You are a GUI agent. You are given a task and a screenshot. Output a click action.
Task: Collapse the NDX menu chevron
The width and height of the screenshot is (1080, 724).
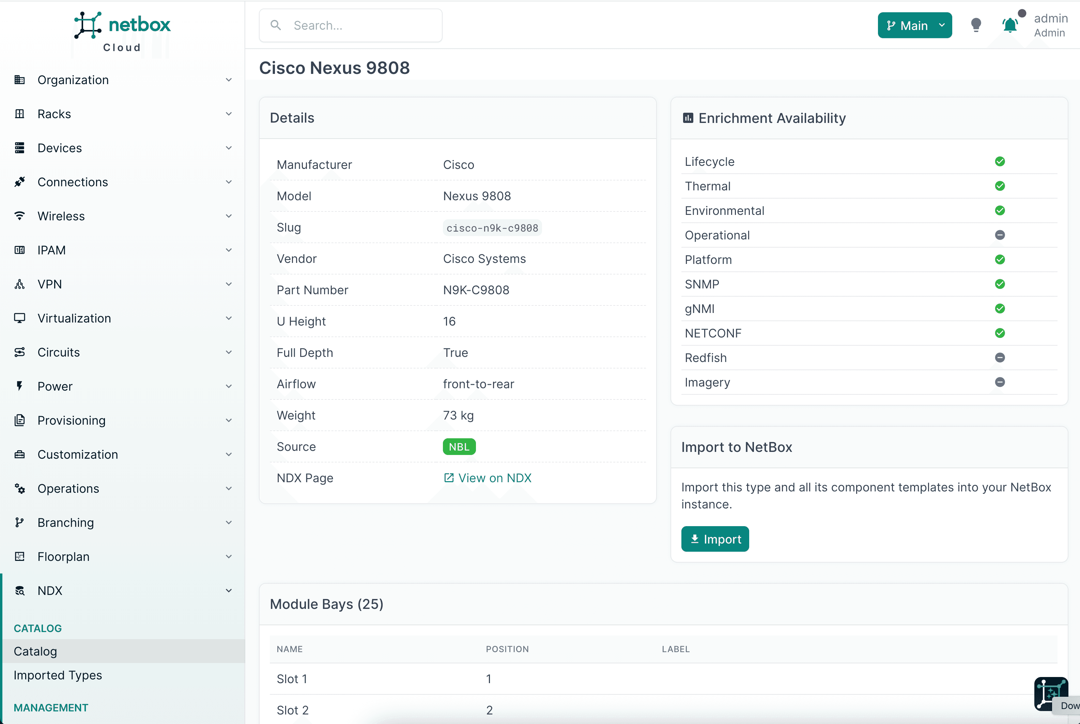[229, 591]
